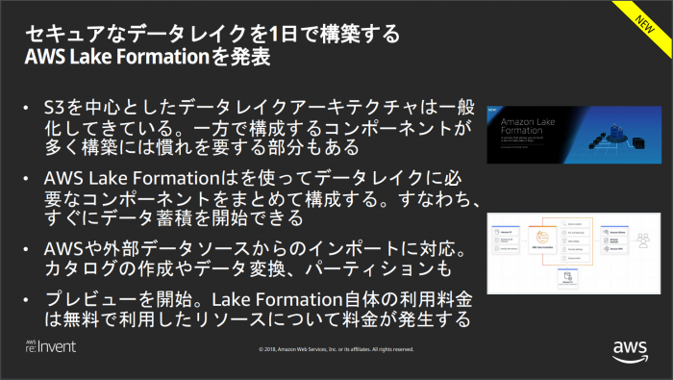Viewport: 673px width, 380px height.
Task: Open the Amazon Lake Formation banner image
Action: [574, 135]
